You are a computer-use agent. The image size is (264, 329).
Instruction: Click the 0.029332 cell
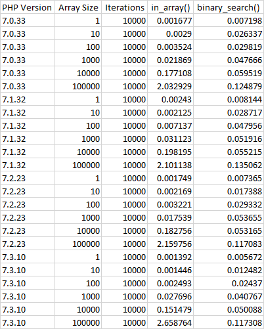[229, 204]
